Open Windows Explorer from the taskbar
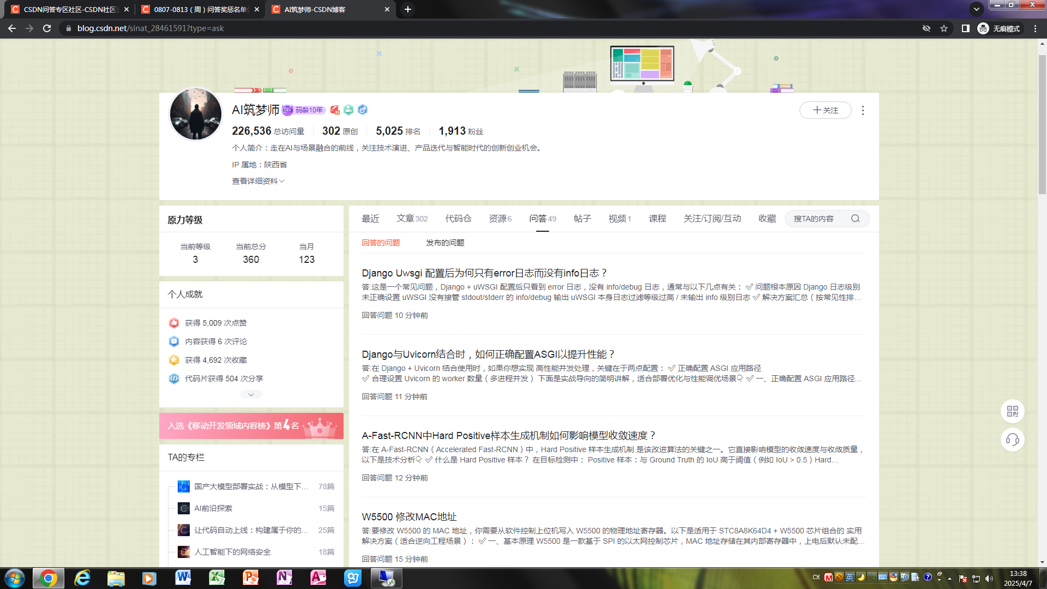 (116, 578)
